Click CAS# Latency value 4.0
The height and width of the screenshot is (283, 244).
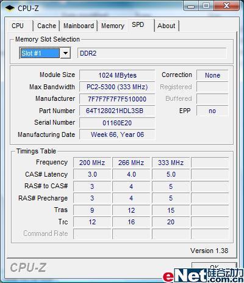click(131, 174)
